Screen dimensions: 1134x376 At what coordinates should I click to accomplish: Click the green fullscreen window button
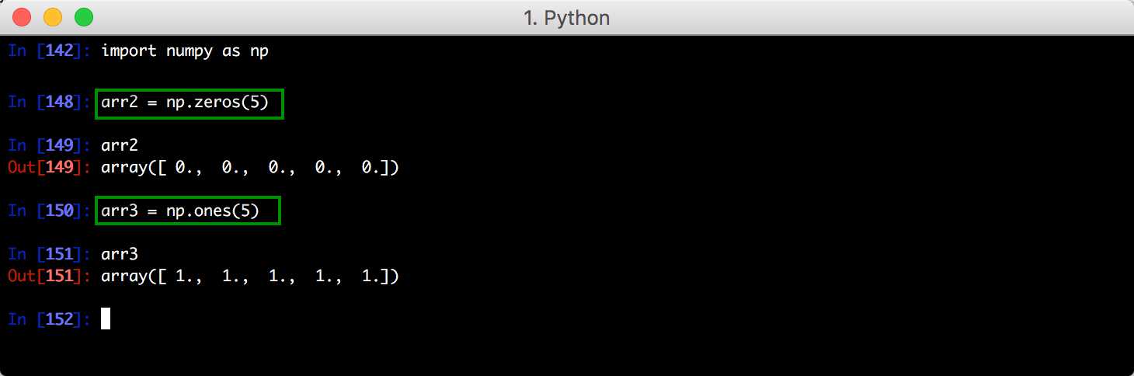tap(83, 17)
